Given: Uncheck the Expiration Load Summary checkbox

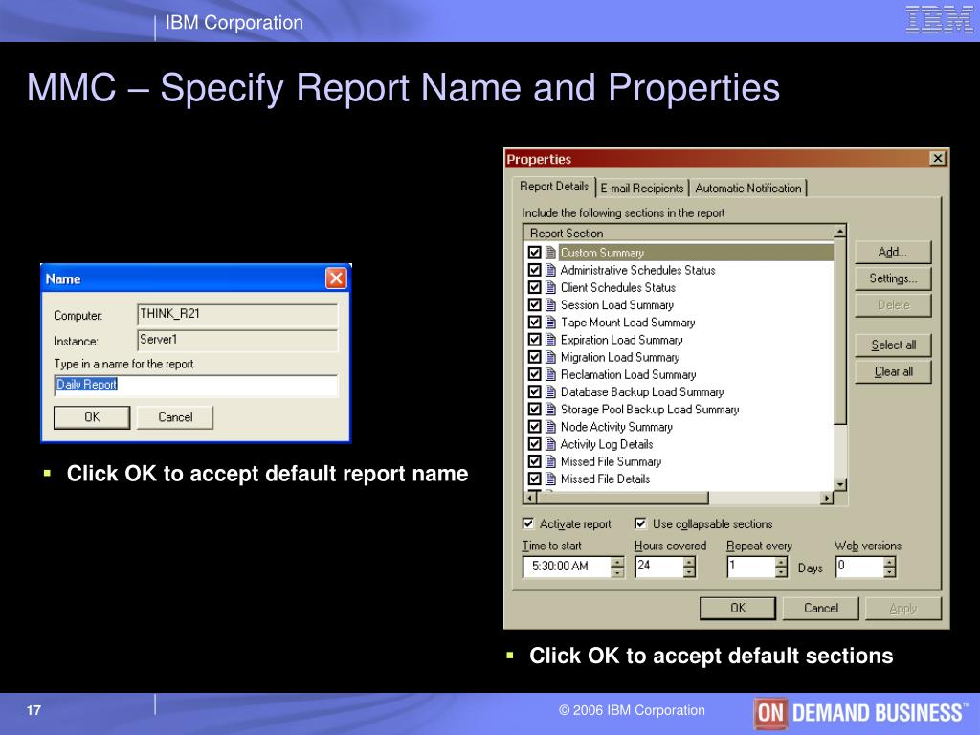Looking at the screenshot, I should click(534, 340).
